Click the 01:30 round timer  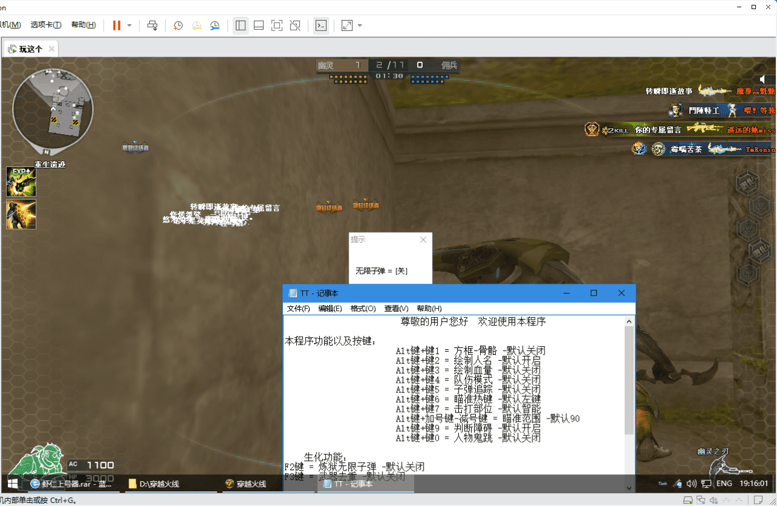pos(389,76)
